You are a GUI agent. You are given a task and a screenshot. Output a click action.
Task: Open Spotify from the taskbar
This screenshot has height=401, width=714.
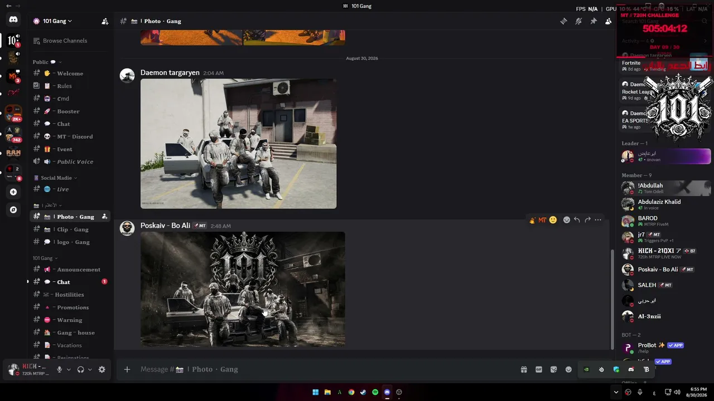(375, 392)
